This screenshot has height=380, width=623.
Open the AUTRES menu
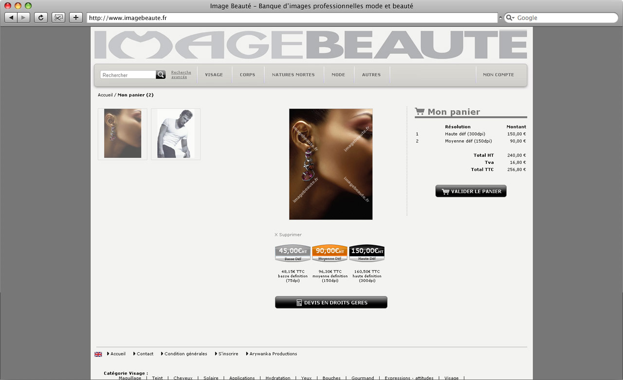pos(371,75)
